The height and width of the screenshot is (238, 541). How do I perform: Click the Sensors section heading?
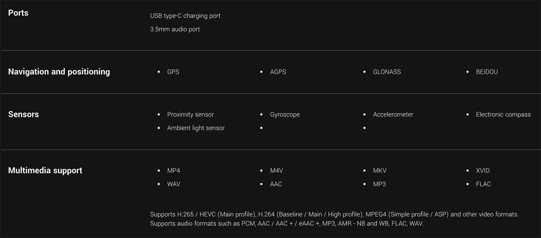(24, 115)
